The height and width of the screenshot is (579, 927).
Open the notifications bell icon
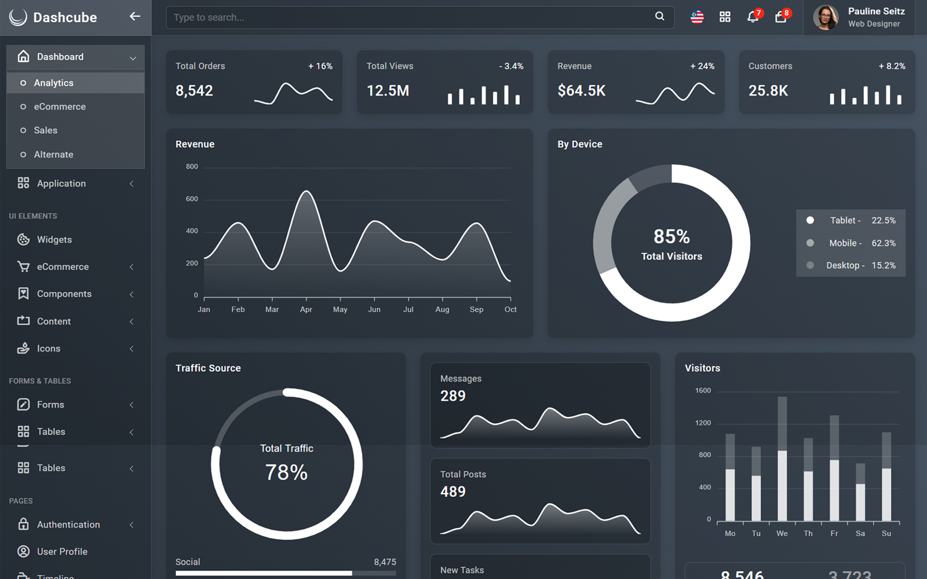tap(753, 17)
